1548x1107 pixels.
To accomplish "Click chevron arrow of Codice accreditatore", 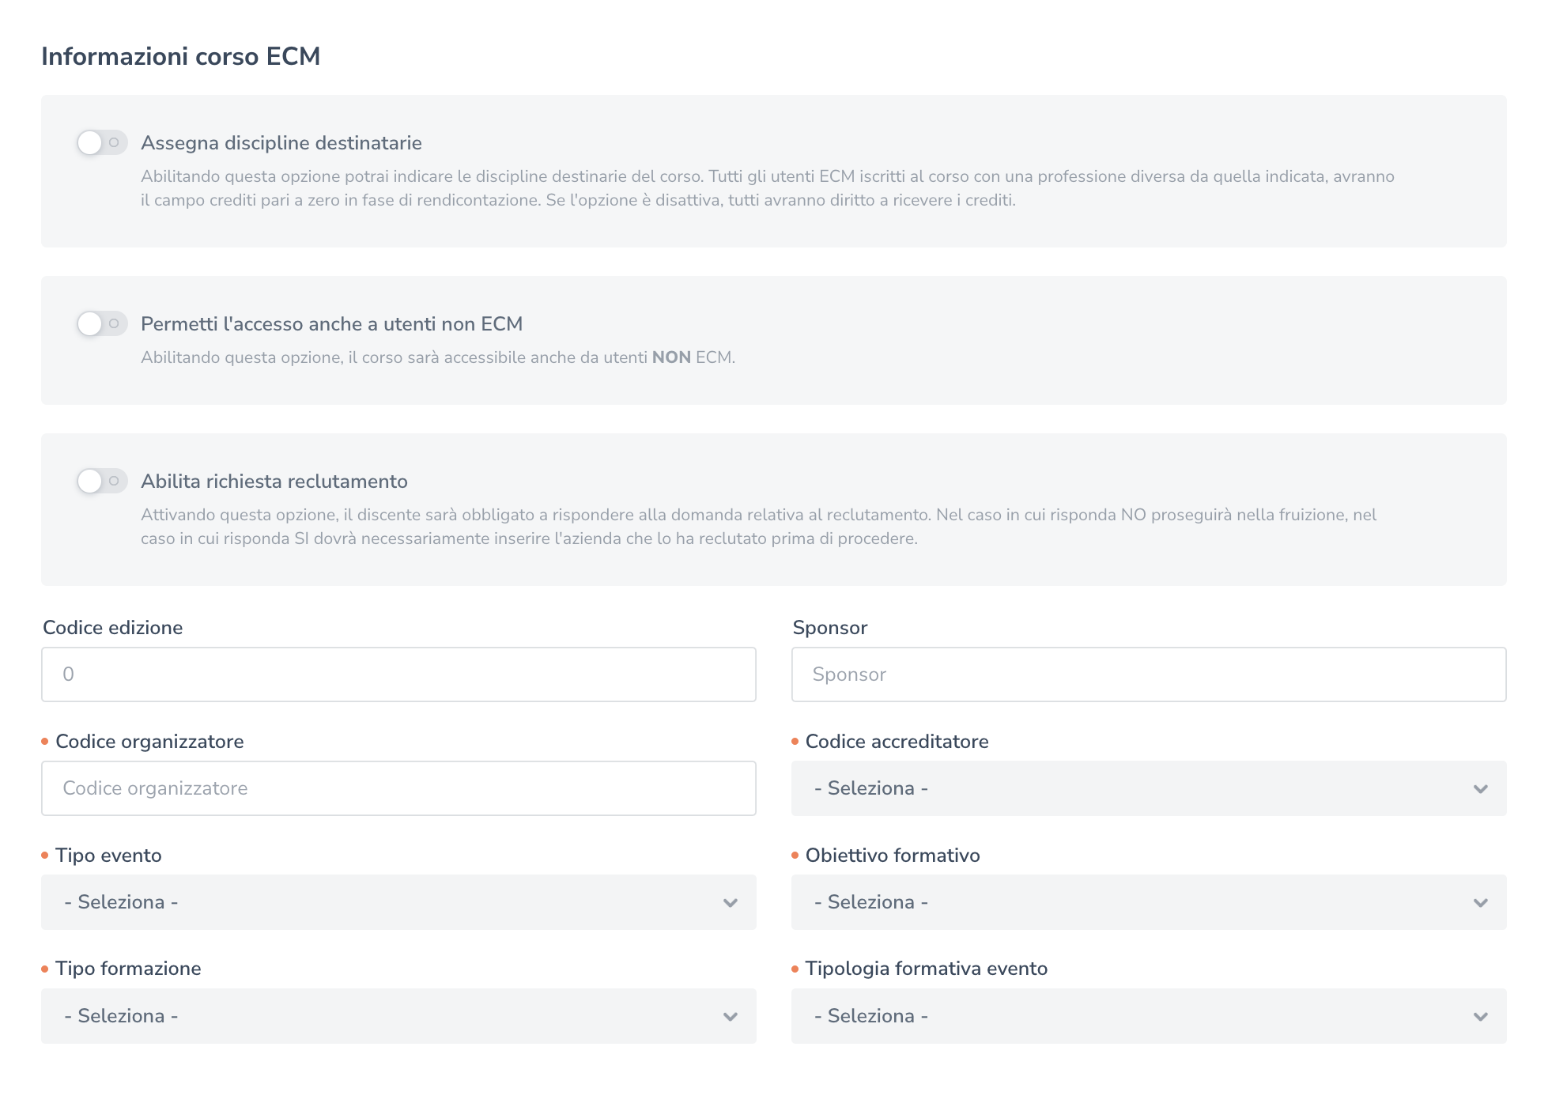I will [x=1480, y=789].
